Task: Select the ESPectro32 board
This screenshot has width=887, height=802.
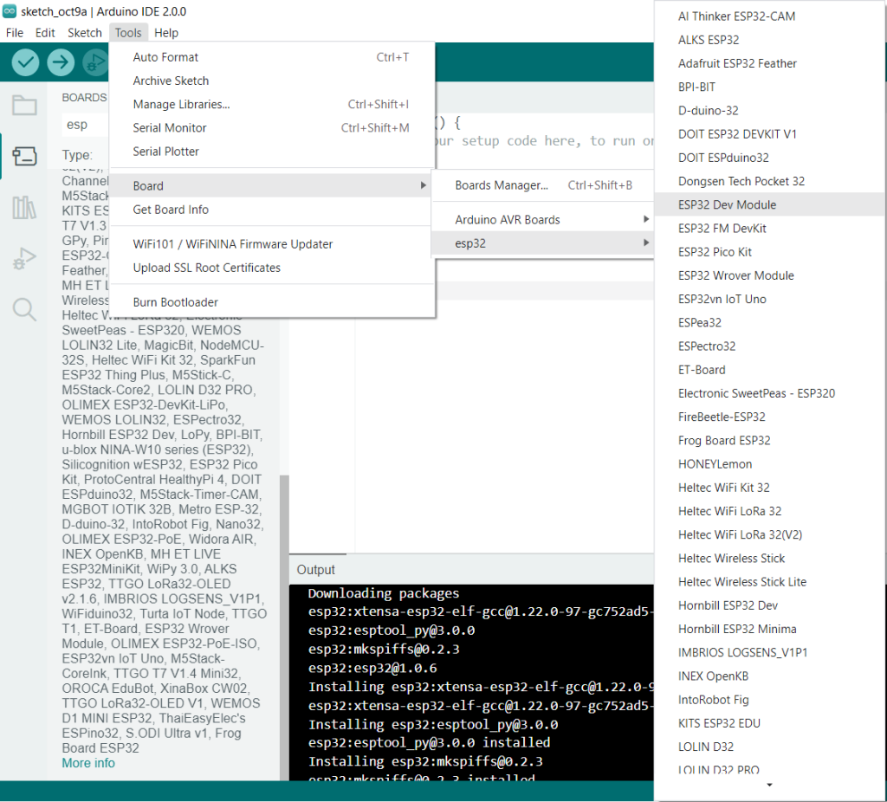Action: [x=769, y=346]
